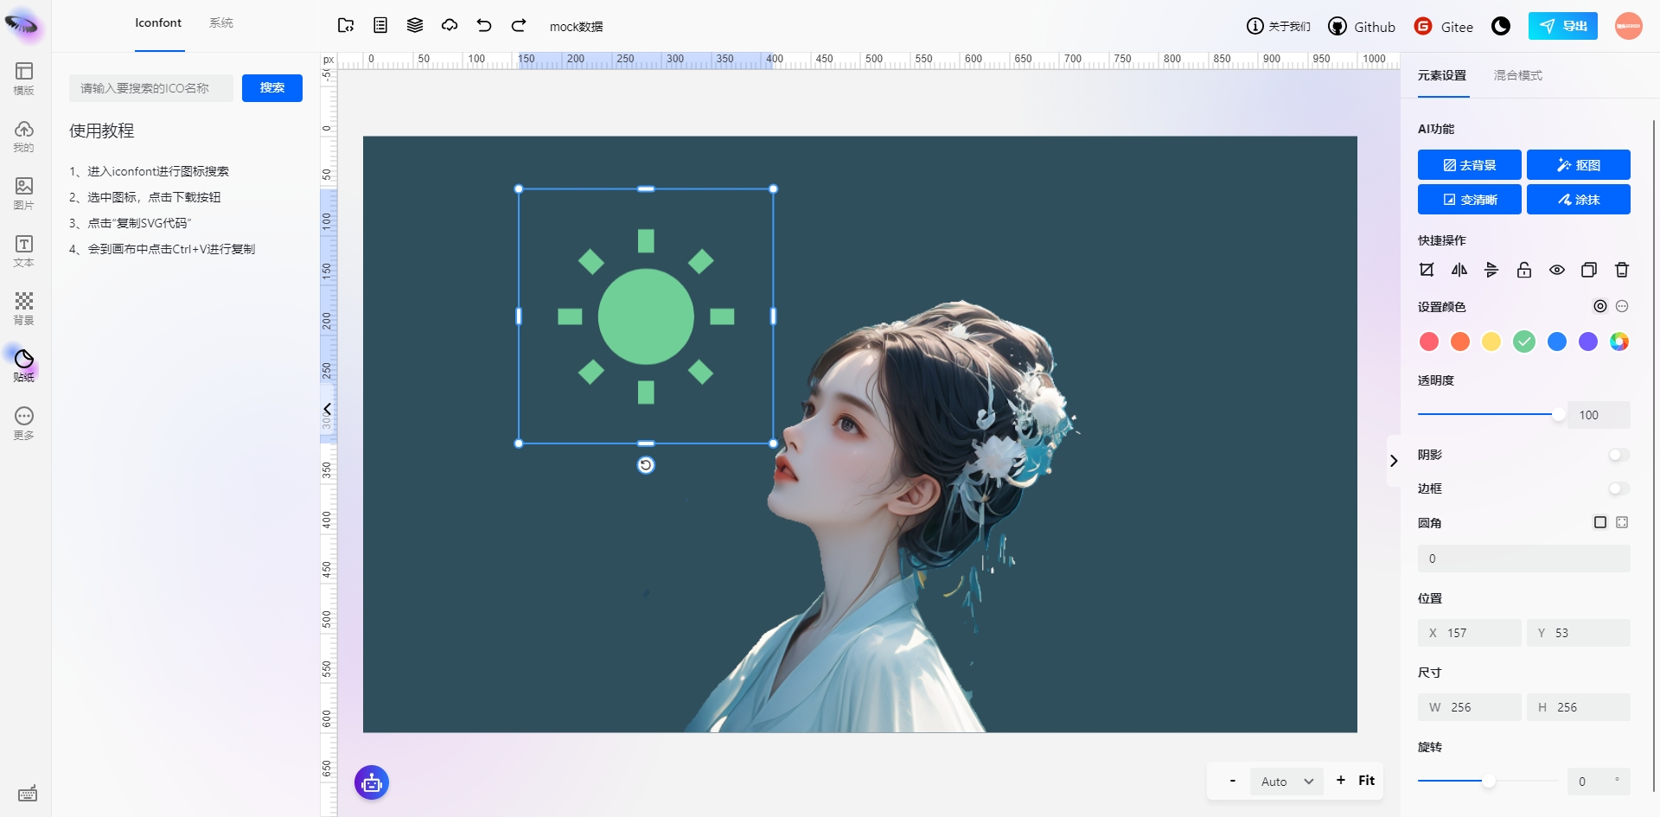Click the cloud save icon
This screenshot has width=1660, height=817.
[x=450, y=26]
